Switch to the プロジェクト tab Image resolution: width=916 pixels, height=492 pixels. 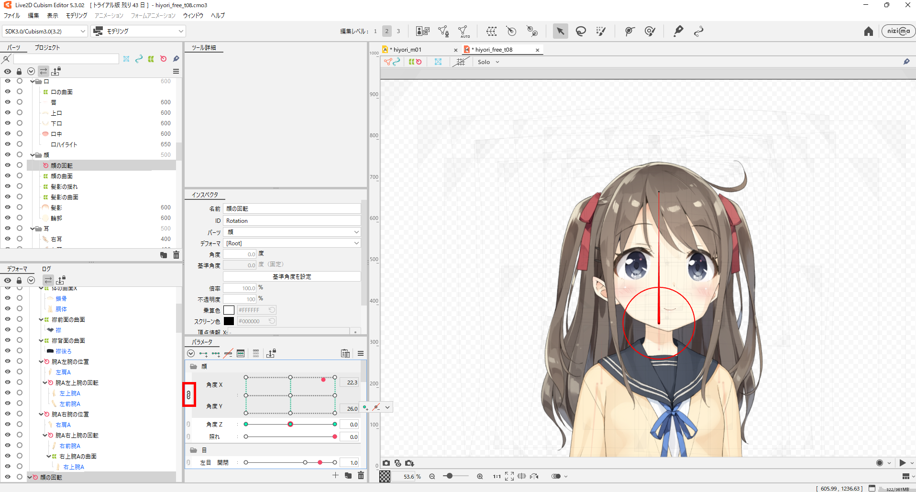coord(47,47)
